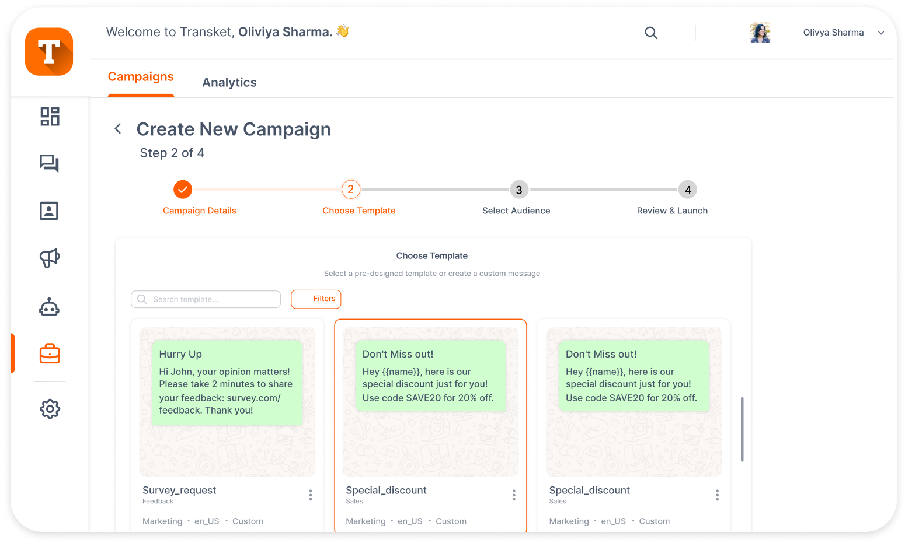
Task: Expand the account dropdown next to Olivya Sharma
Action: [880, 33]
